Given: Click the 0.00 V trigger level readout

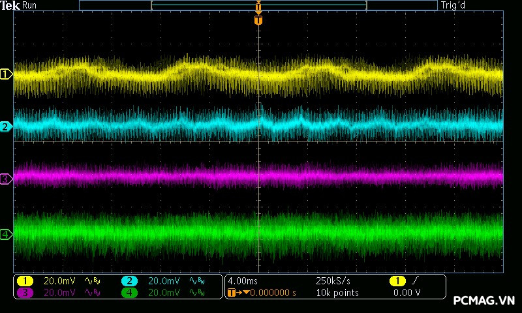Looking at the screenshot, I should pos(407,293).
